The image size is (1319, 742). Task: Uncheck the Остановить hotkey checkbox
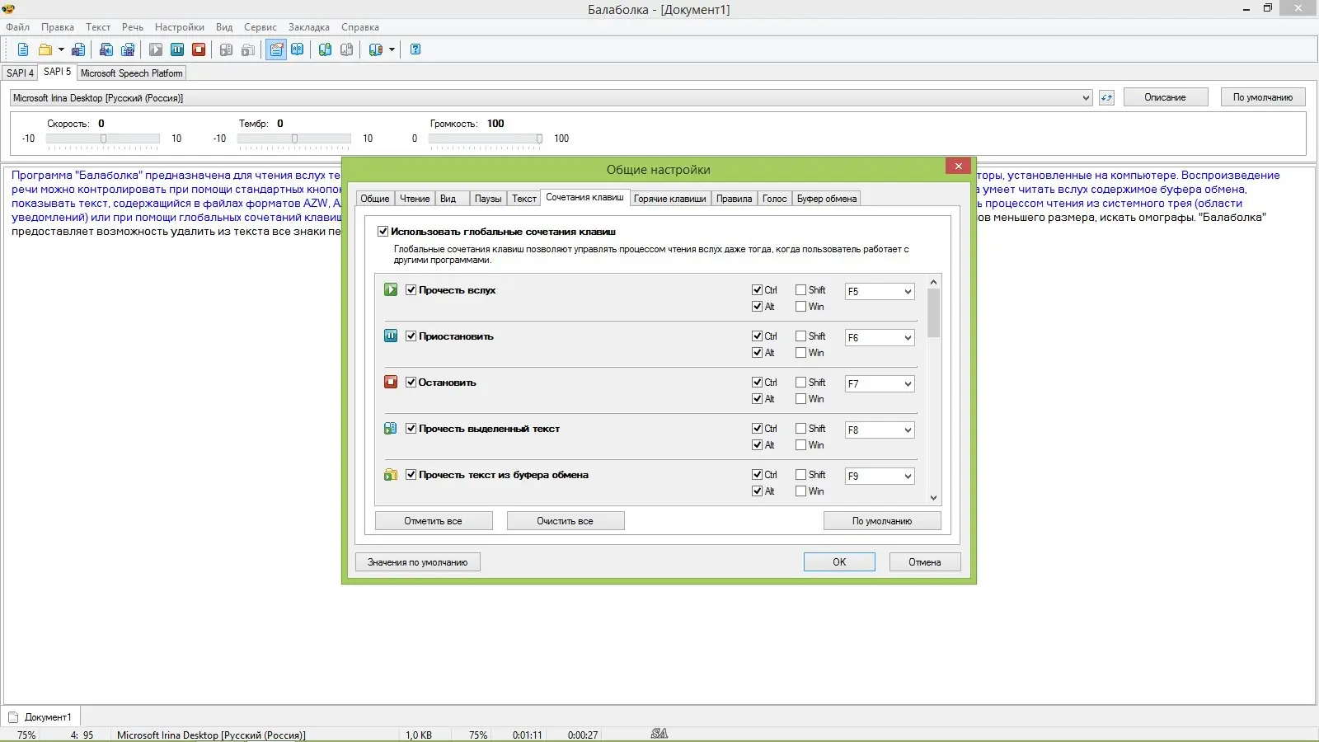[411, 383]
